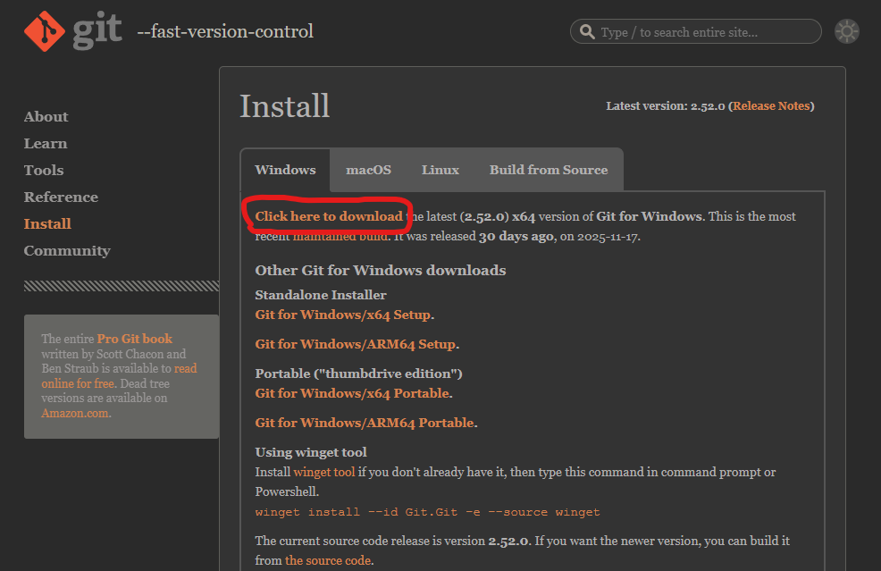Screen dimensions: 881x571
Task: Switch to the macOS tab
Action: tap(368, 170)
